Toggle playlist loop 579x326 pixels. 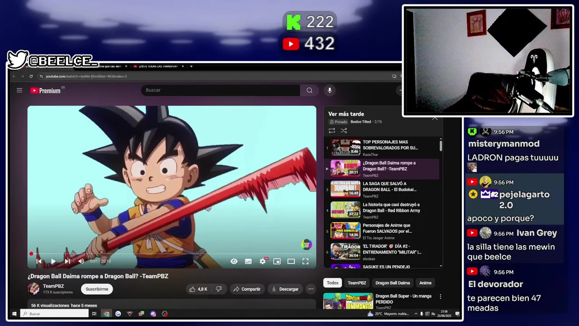332,130
